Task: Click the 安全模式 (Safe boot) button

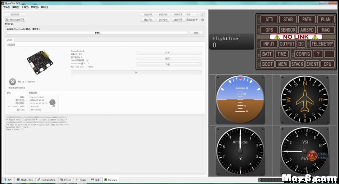Action: (x=163, y=20)
